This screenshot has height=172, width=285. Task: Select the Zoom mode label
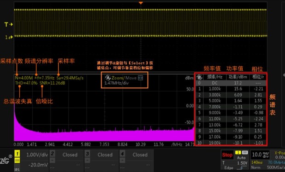[117, 78]
